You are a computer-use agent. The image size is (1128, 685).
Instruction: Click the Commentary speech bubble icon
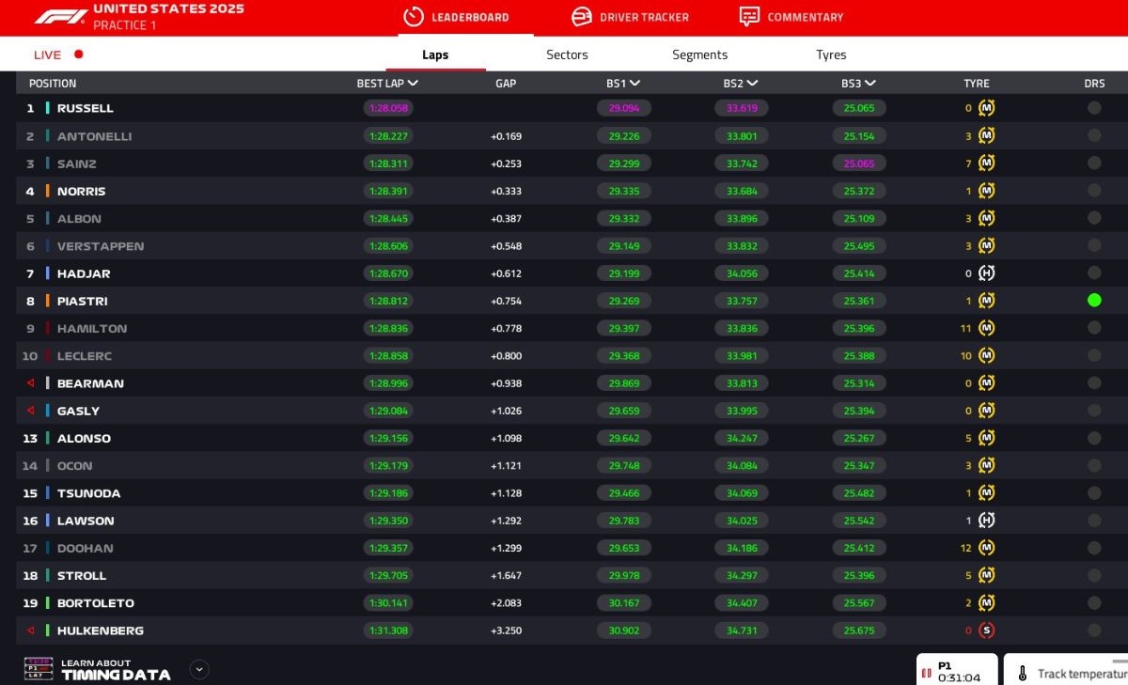(x=749, y=17)
